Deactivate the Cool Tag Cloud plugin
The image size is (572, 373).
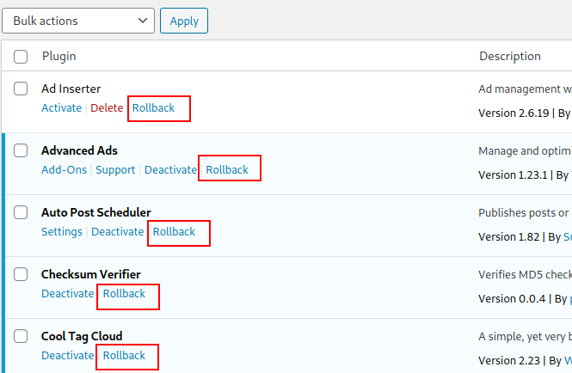click(67, 356)
